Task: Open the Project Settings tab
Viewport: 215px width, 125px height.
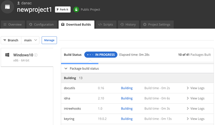Action: pyautogui.click(x=157, y=25)
